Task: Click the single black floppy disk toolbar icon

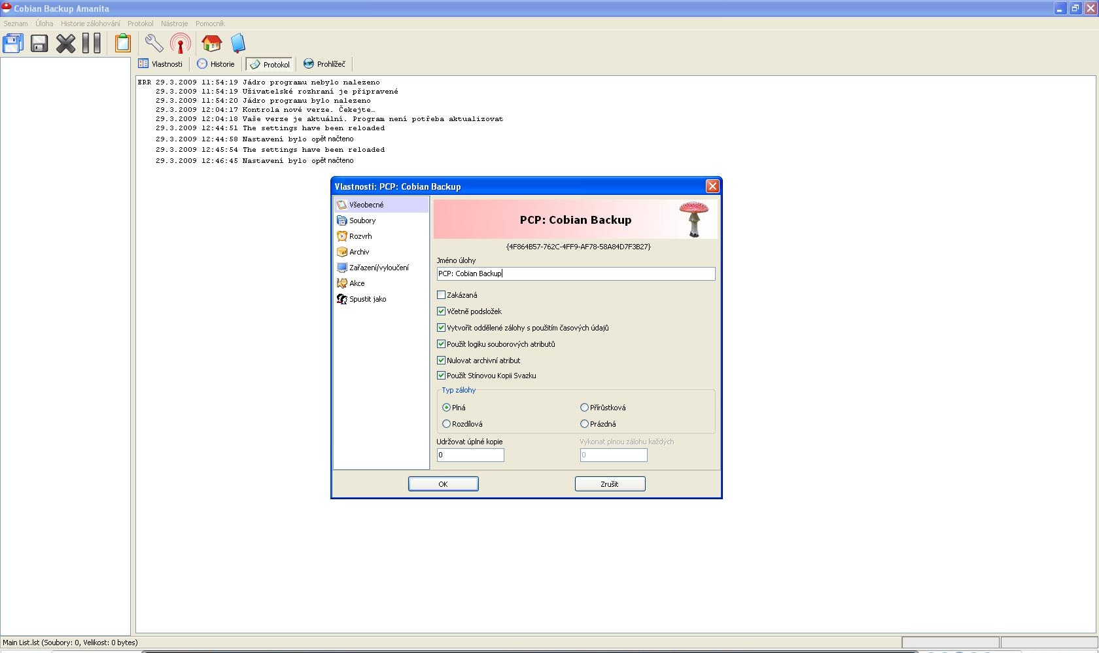Action: [39, 43]
